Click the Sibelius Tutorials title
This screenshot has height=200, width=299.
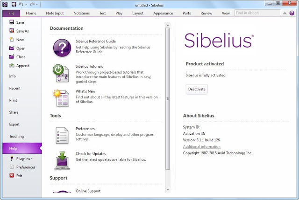coord(89,66)
